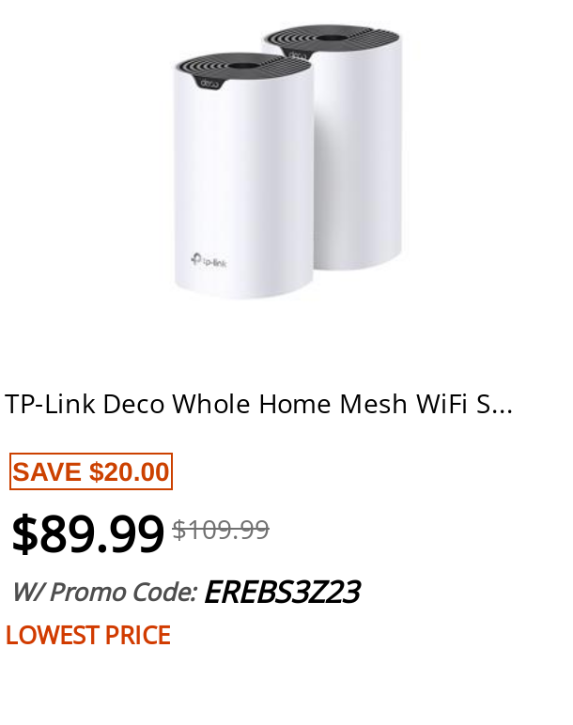Viewport: 573px width, 725px height.
Task: Click the word "TP-Link" in the product title
Action: point(50,404)
